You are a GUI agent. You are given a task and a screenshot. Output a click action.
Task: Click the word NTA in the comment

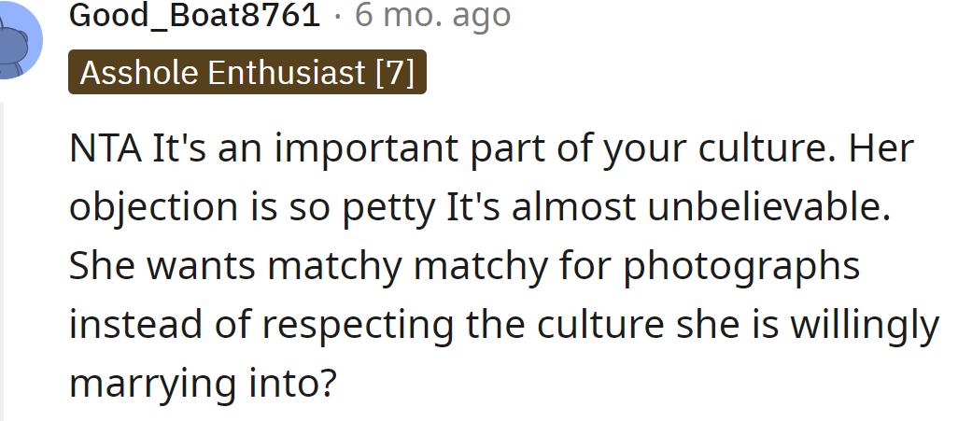[106, 149]
